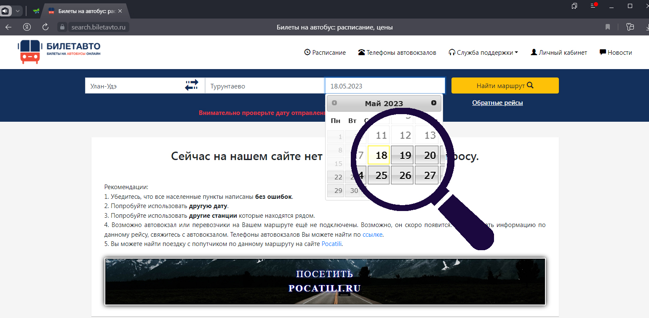649x318 pixels.
Task: Click the Посетить Pocatili.ru banner
Action: point(325,281)
